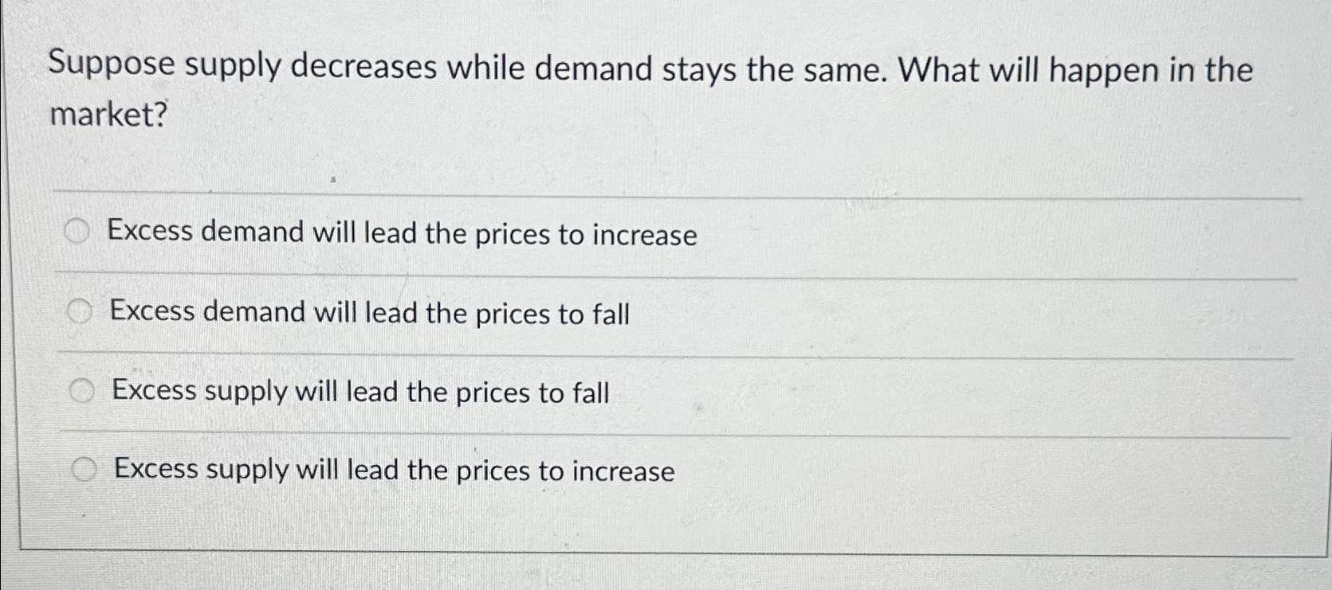The image size is (1332, 590).
Task: Select the answer mentioning prices increasing from excess demand
Action: pos(401,234)
